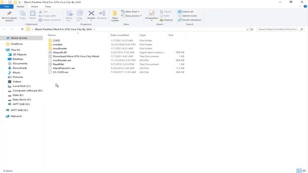Open Documents in sidebar
This screenshot has height=173, width=308.
20,63
